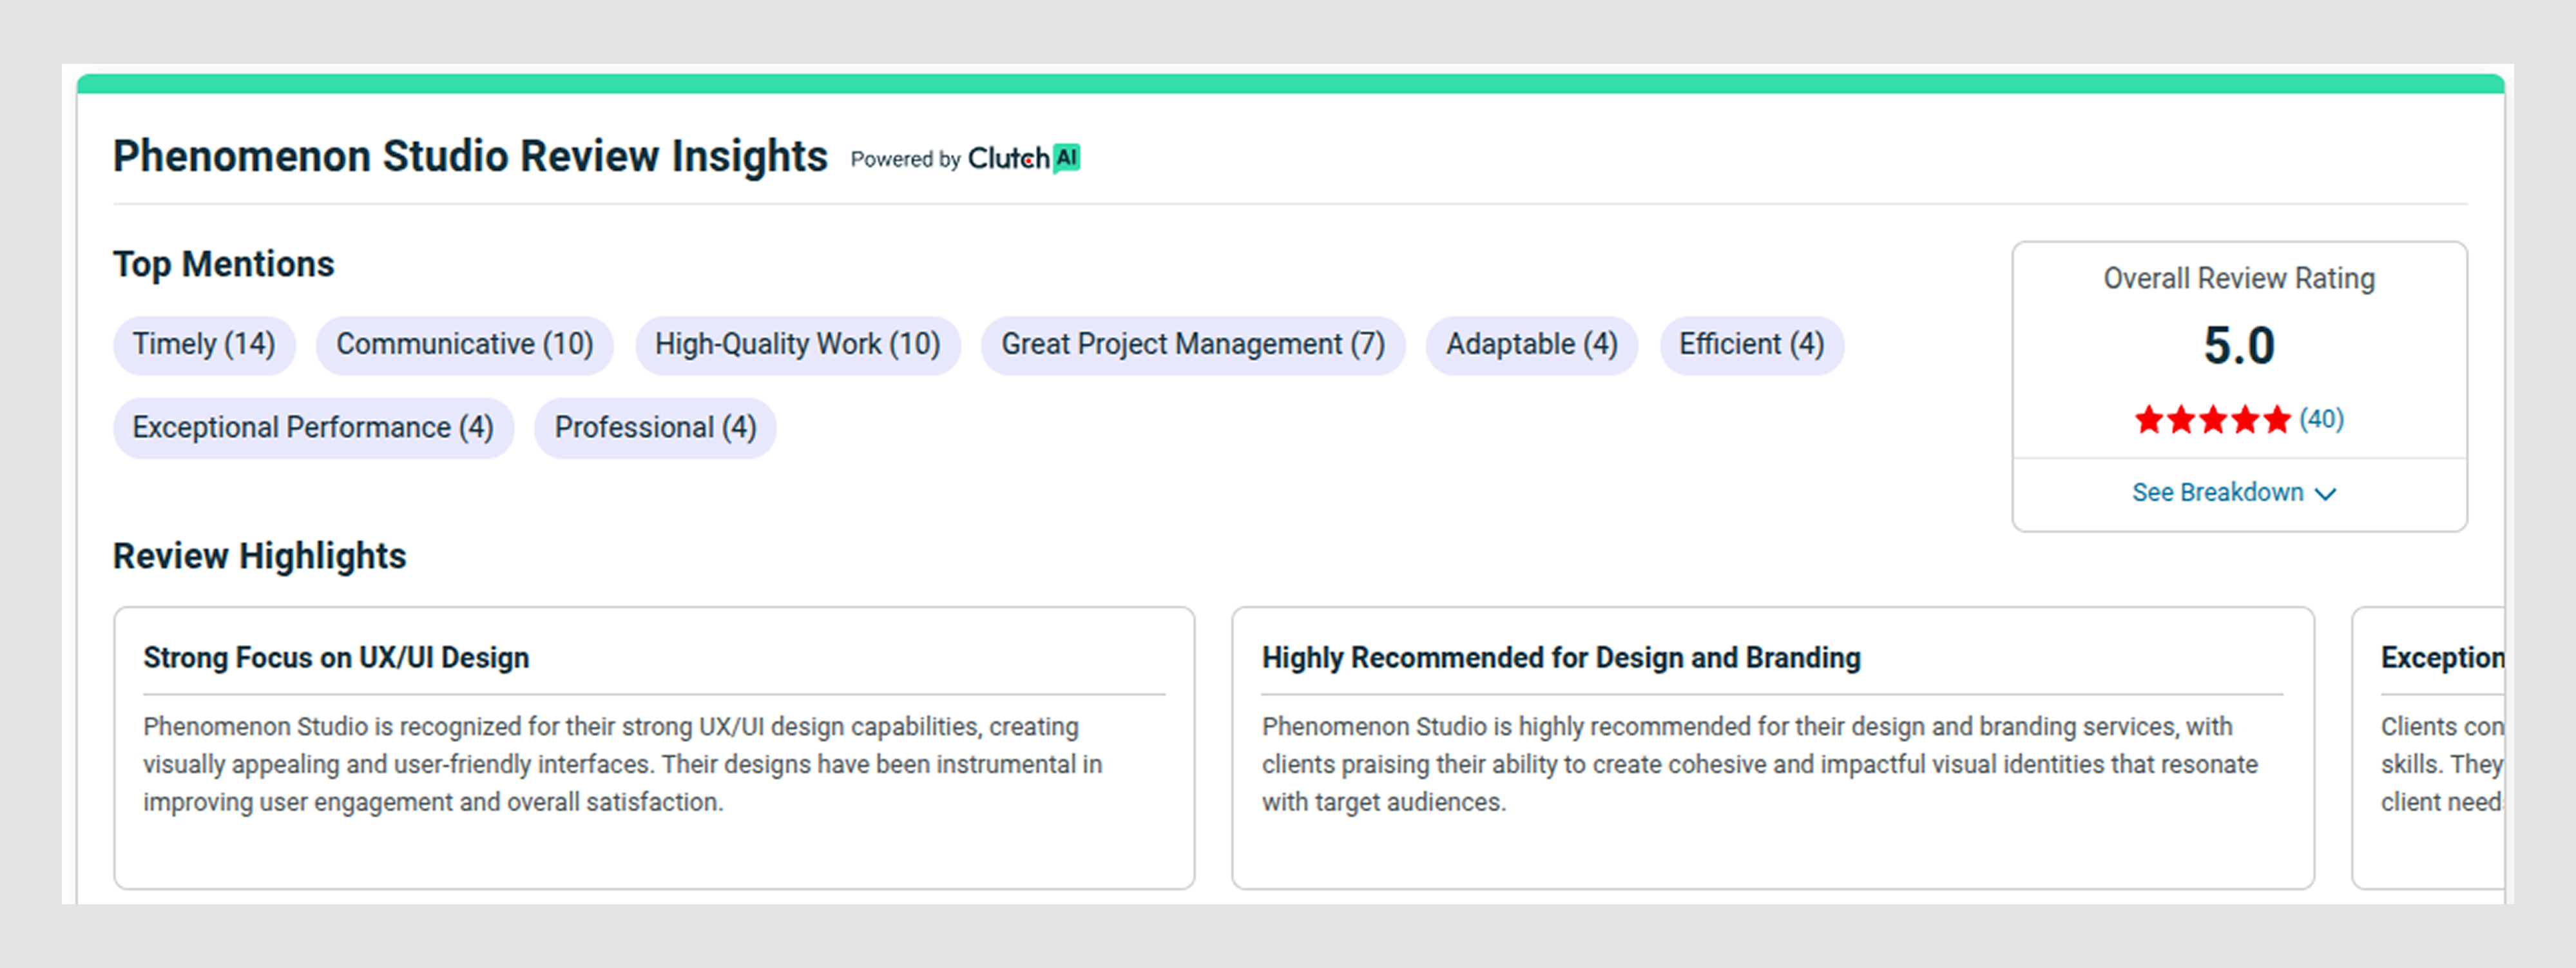Screen dimensions: 2576x968
Task: Click the Clutch AI logo
Action: pos(1024,158)
